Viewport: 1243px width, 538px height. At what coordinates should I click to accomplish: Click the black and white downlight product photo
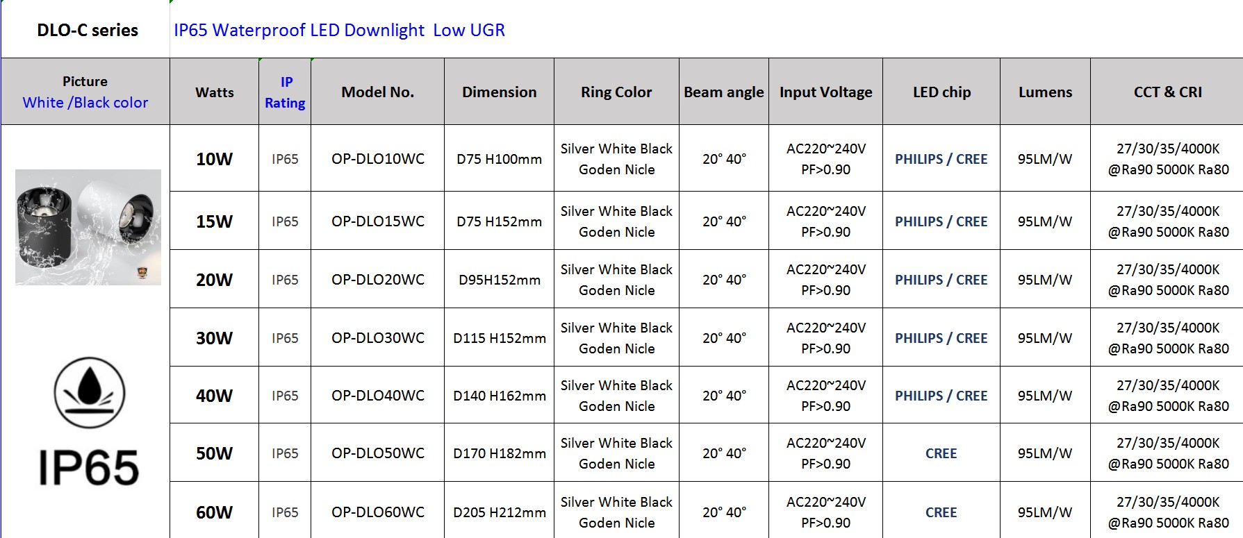click(88, 227)
